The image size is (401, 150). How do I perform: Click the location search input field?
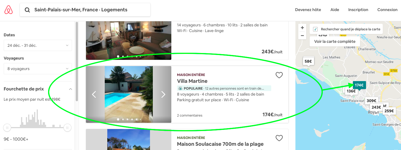point(88,10)
